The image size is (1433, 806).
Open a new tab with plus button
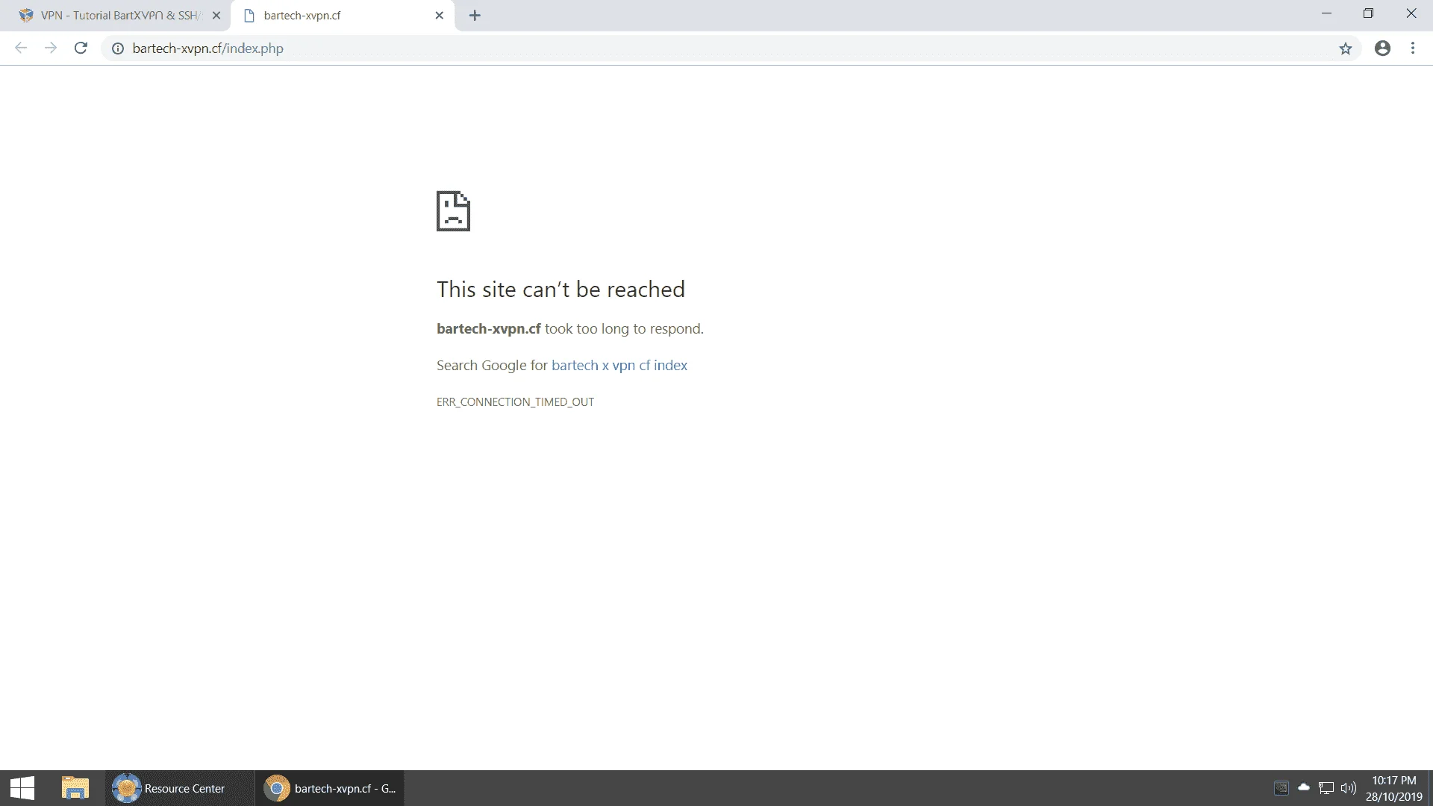[475, 16]
